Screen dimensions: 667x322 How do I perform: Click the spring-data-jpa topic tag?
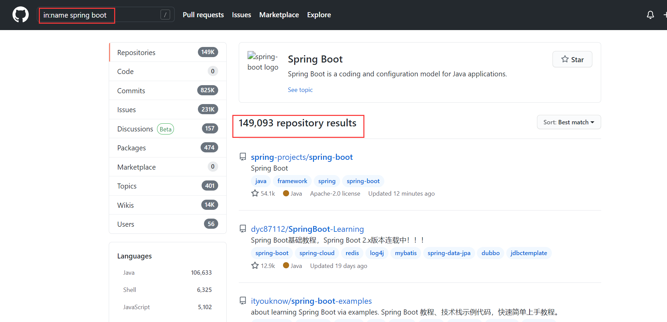click(x=449, y=253)
